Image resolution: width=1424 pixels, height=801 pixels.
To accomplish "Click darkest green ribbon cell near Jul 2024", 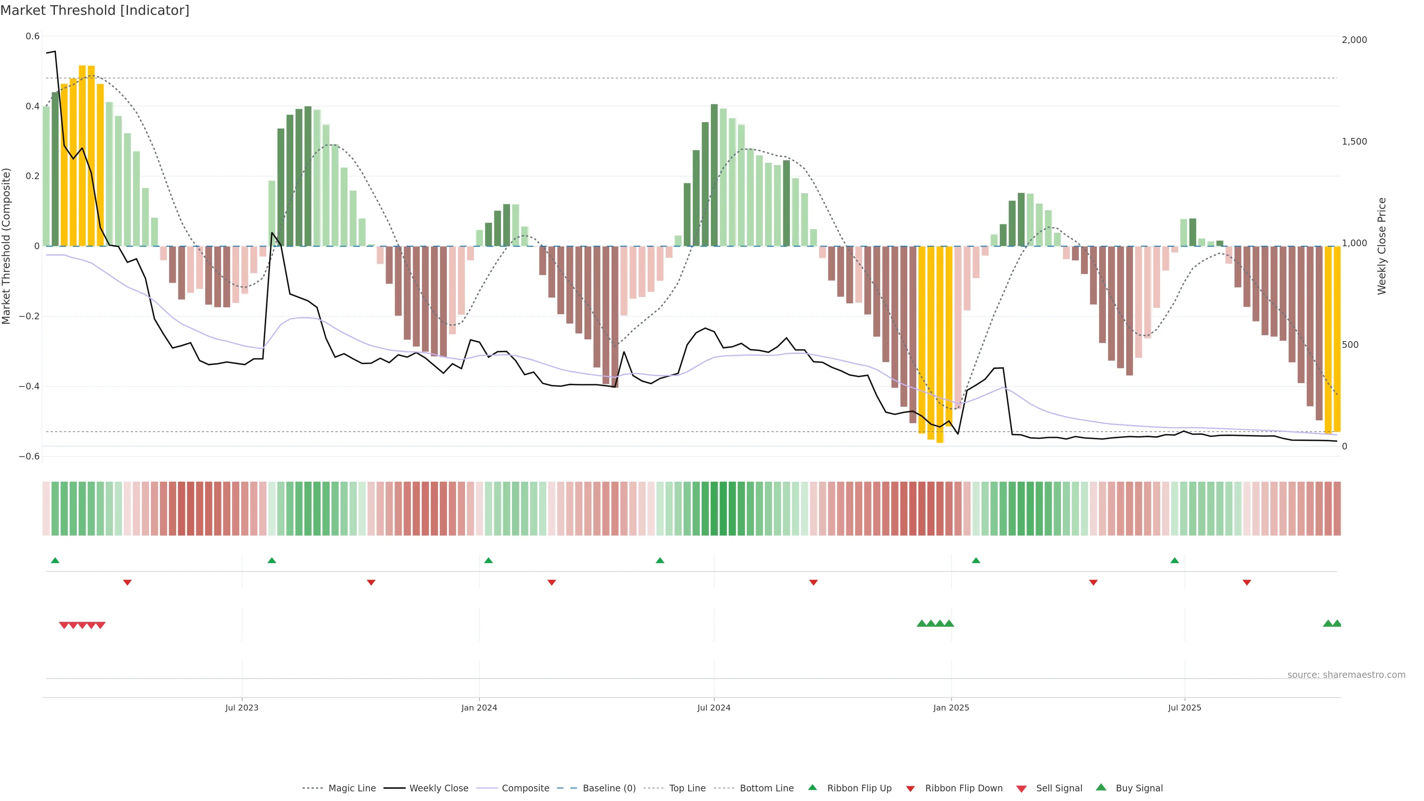I will pos(723,508).
